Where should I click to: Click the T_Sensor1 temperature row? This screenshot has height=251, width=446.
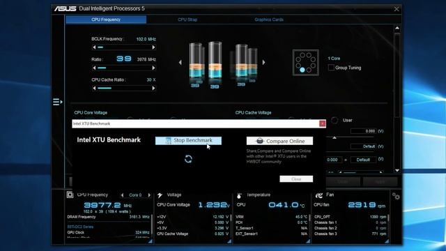[x=271, y=228]
